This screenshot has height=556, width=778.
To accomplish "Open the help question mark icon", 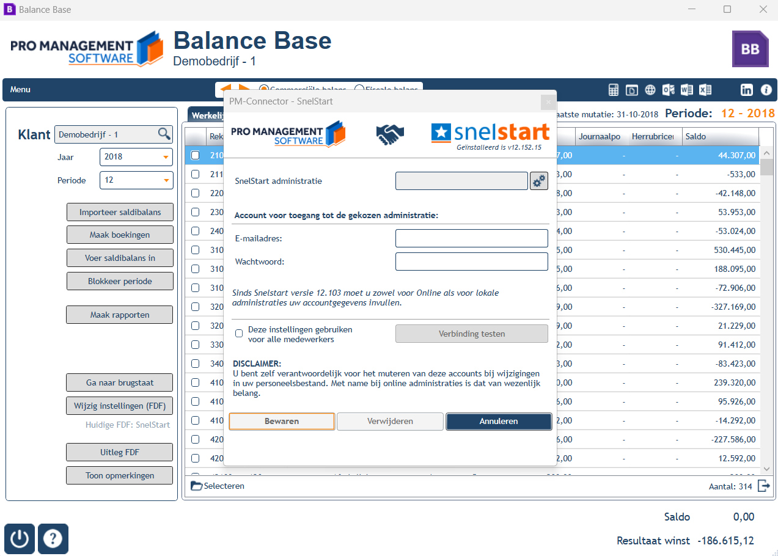I will pyautogui.click(x=53, y=539).
